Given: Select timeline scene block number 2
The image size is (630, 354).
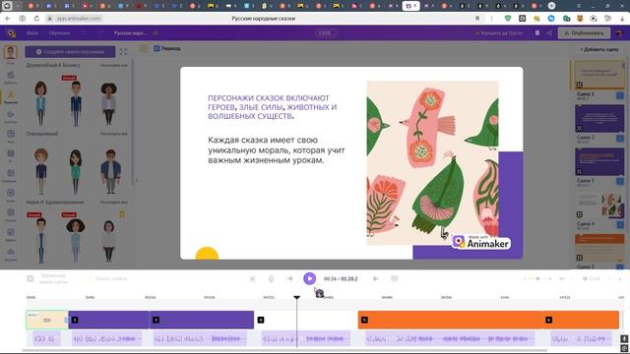Looking at the screenshot, I should tap(108, 320).
